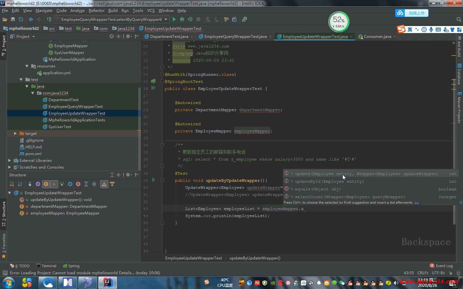Expand the target folder
The height and width of the screenshot is (289, 463).
point(15,134)
